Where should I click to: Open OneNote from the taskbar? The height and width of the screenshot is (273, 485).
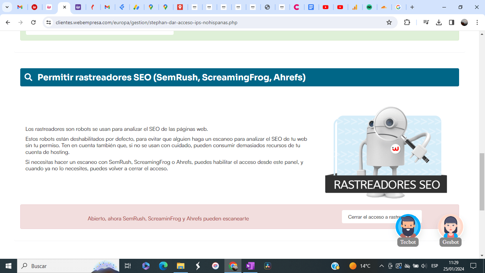tap(250, 266)
